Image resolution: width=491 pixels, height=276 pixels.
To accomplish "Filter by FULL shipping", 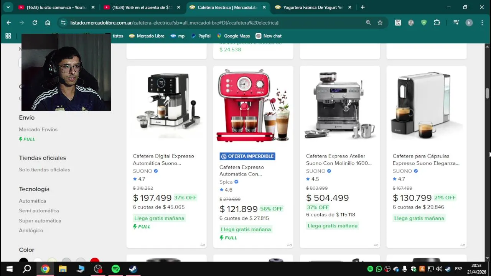I will point(27,139).
